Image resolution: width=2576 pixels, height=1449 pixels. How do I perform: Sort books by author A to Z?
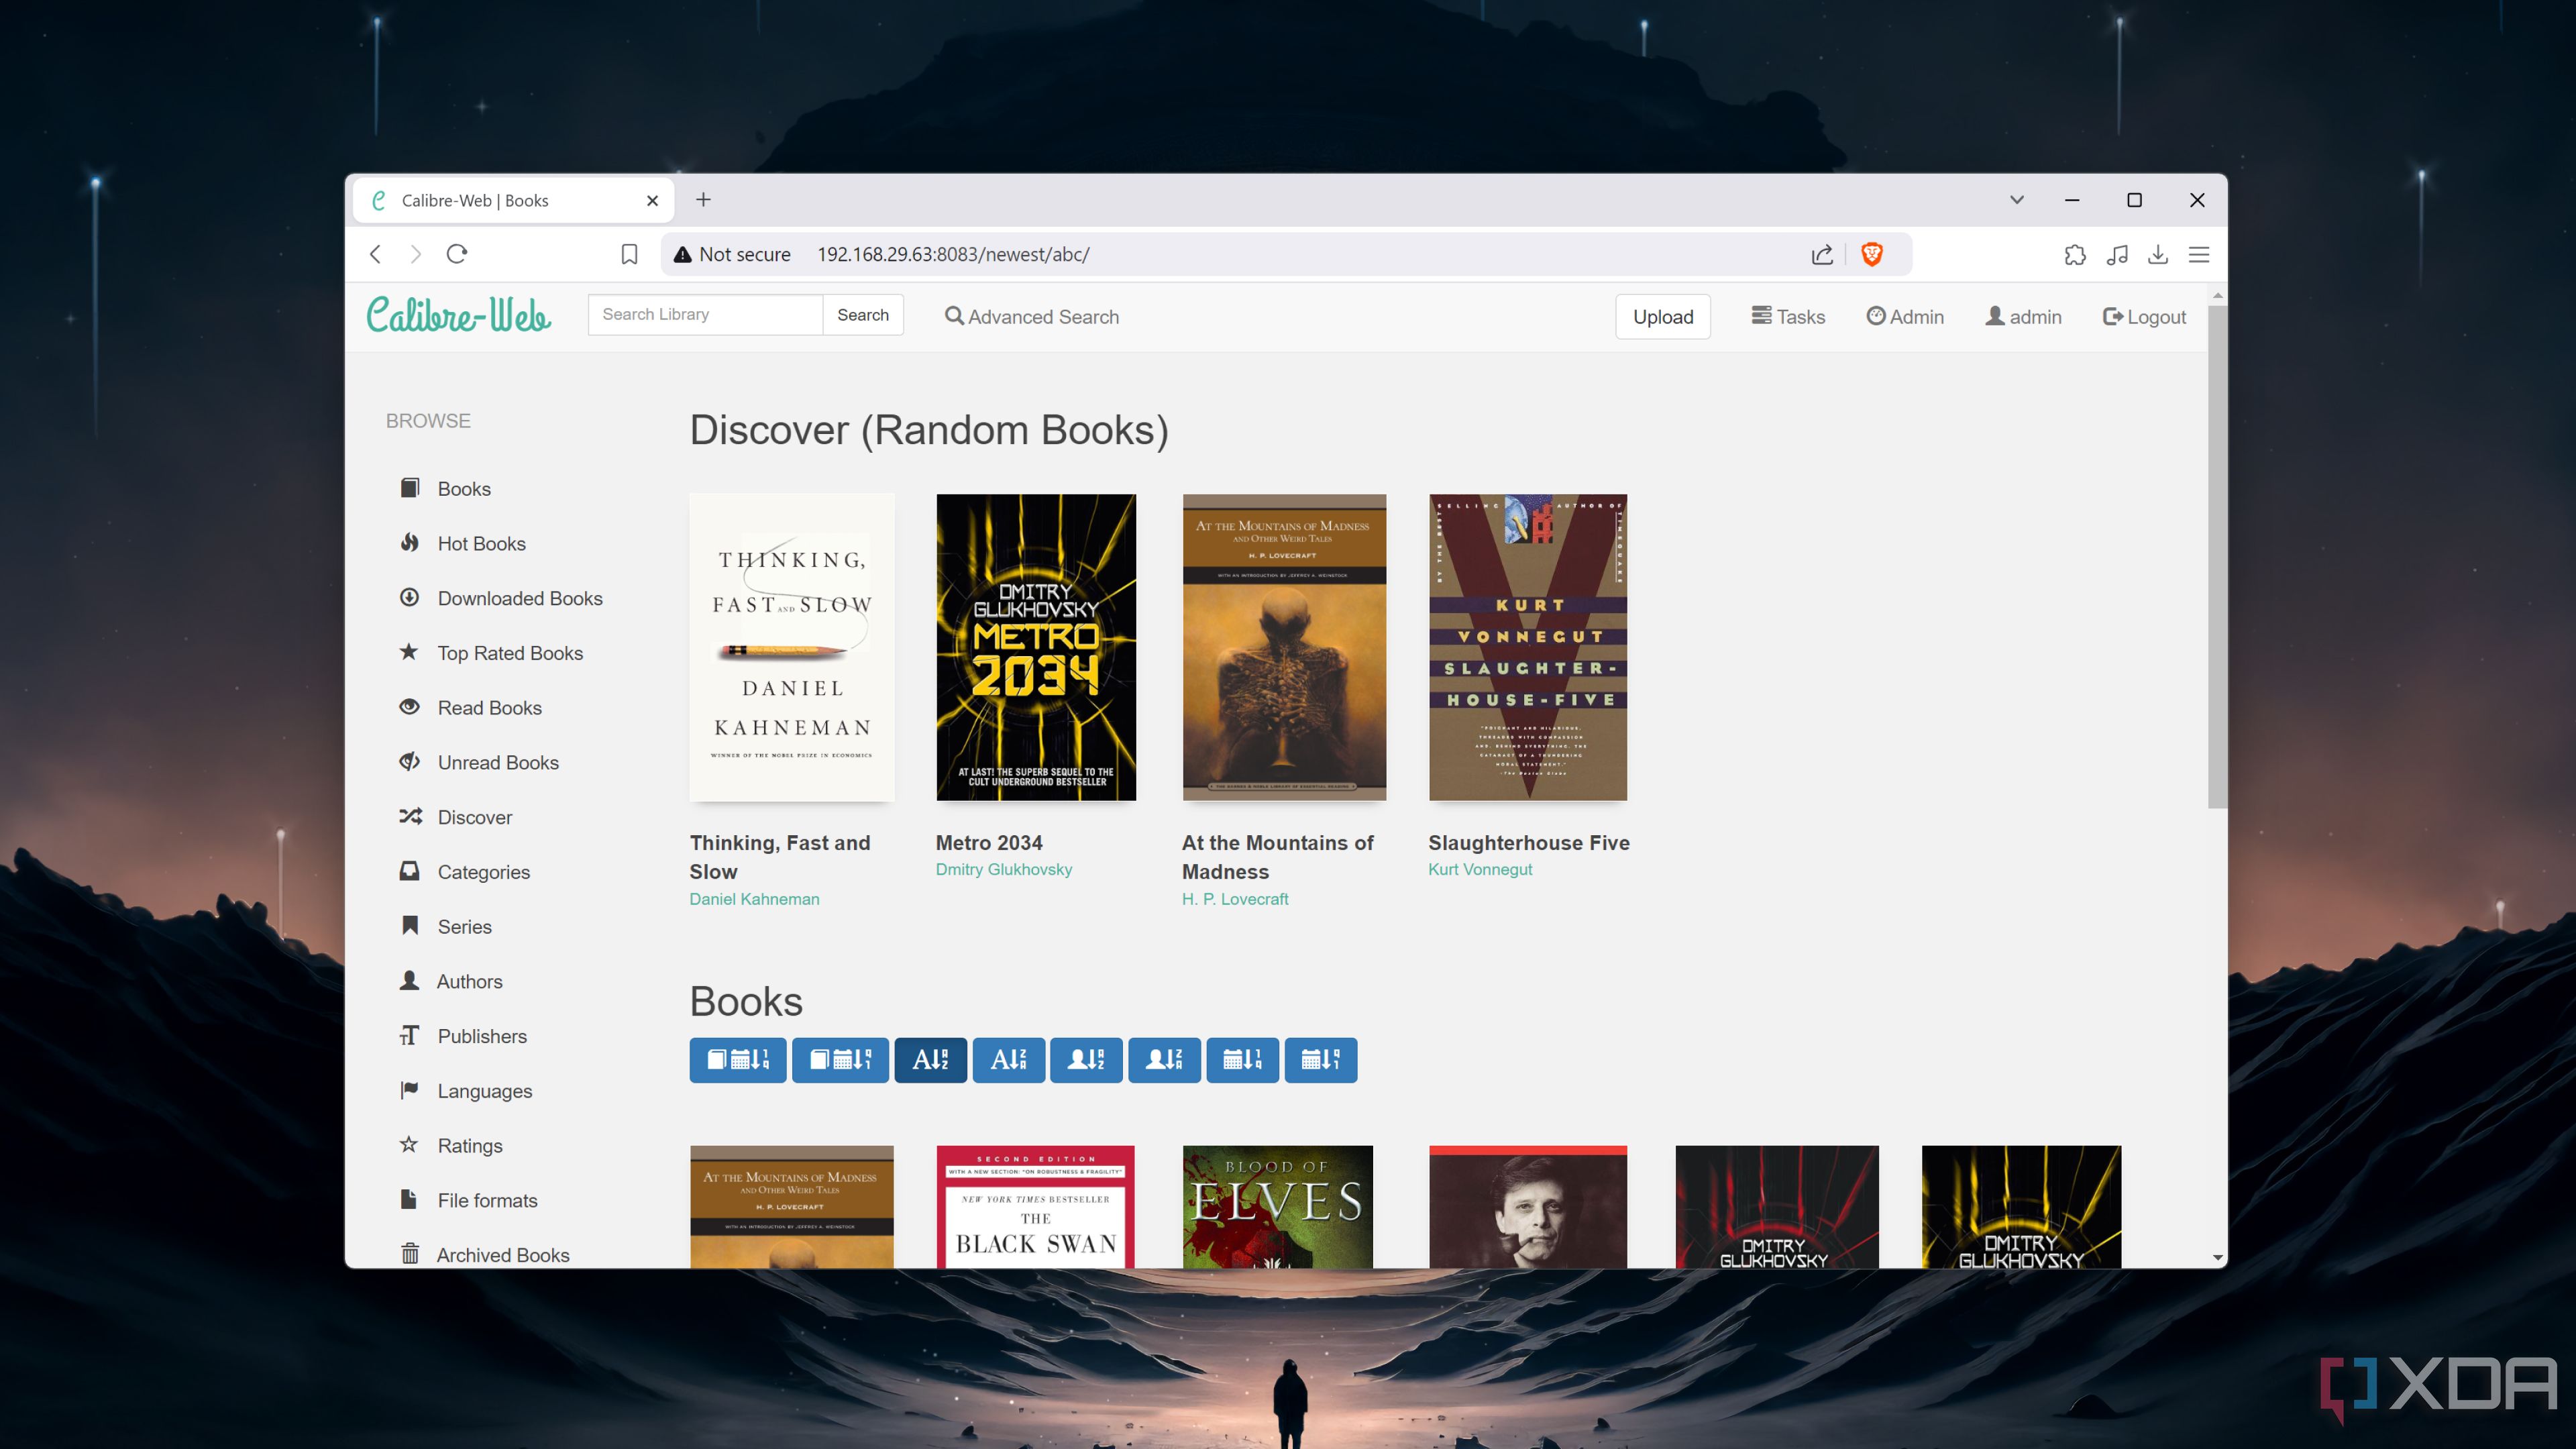point(1086,1059)
